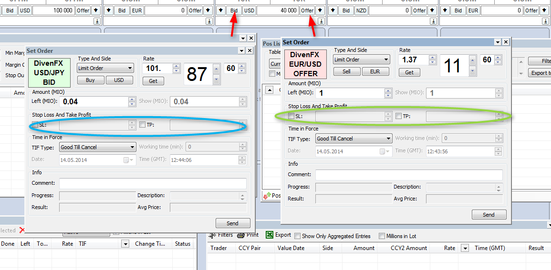Click the 40 000 amount field
This screenshot has width=551, height=270.
tap(277, 10)
